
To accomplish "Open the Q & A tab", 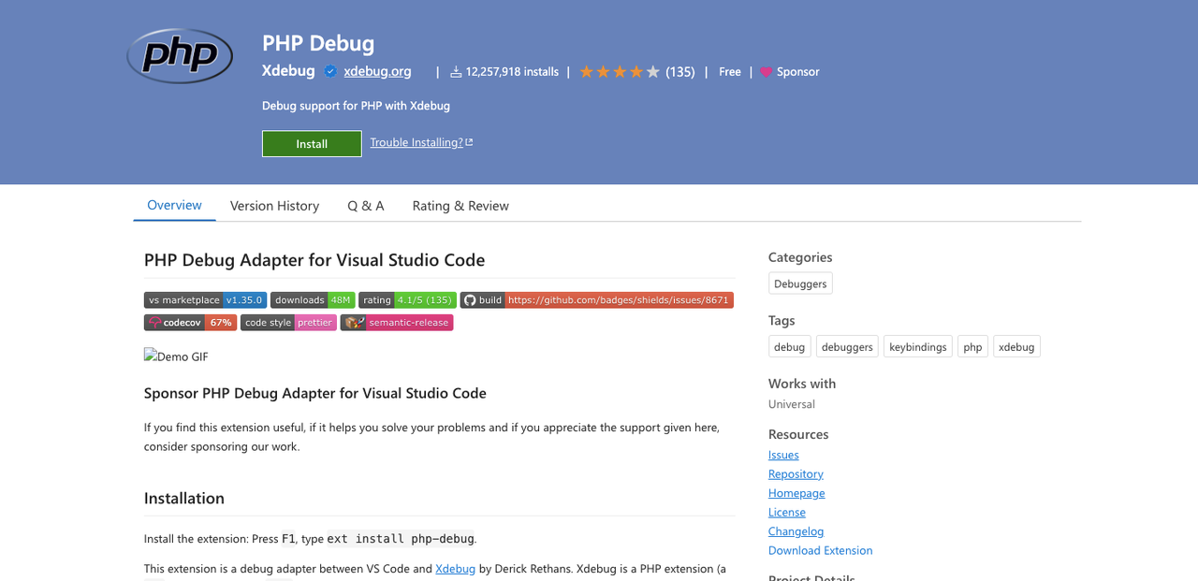I will pyautogui.click(x=366, y=206).
